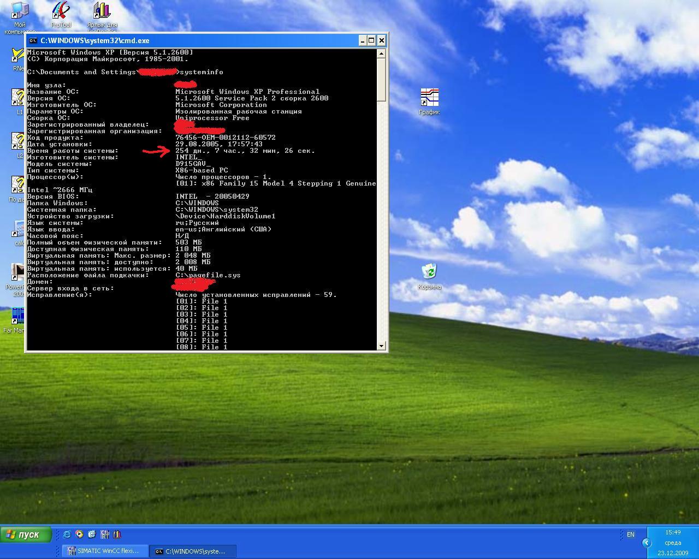699x559 pixels.
Task: Click the Пуск start button
Action: coord(26,534)
